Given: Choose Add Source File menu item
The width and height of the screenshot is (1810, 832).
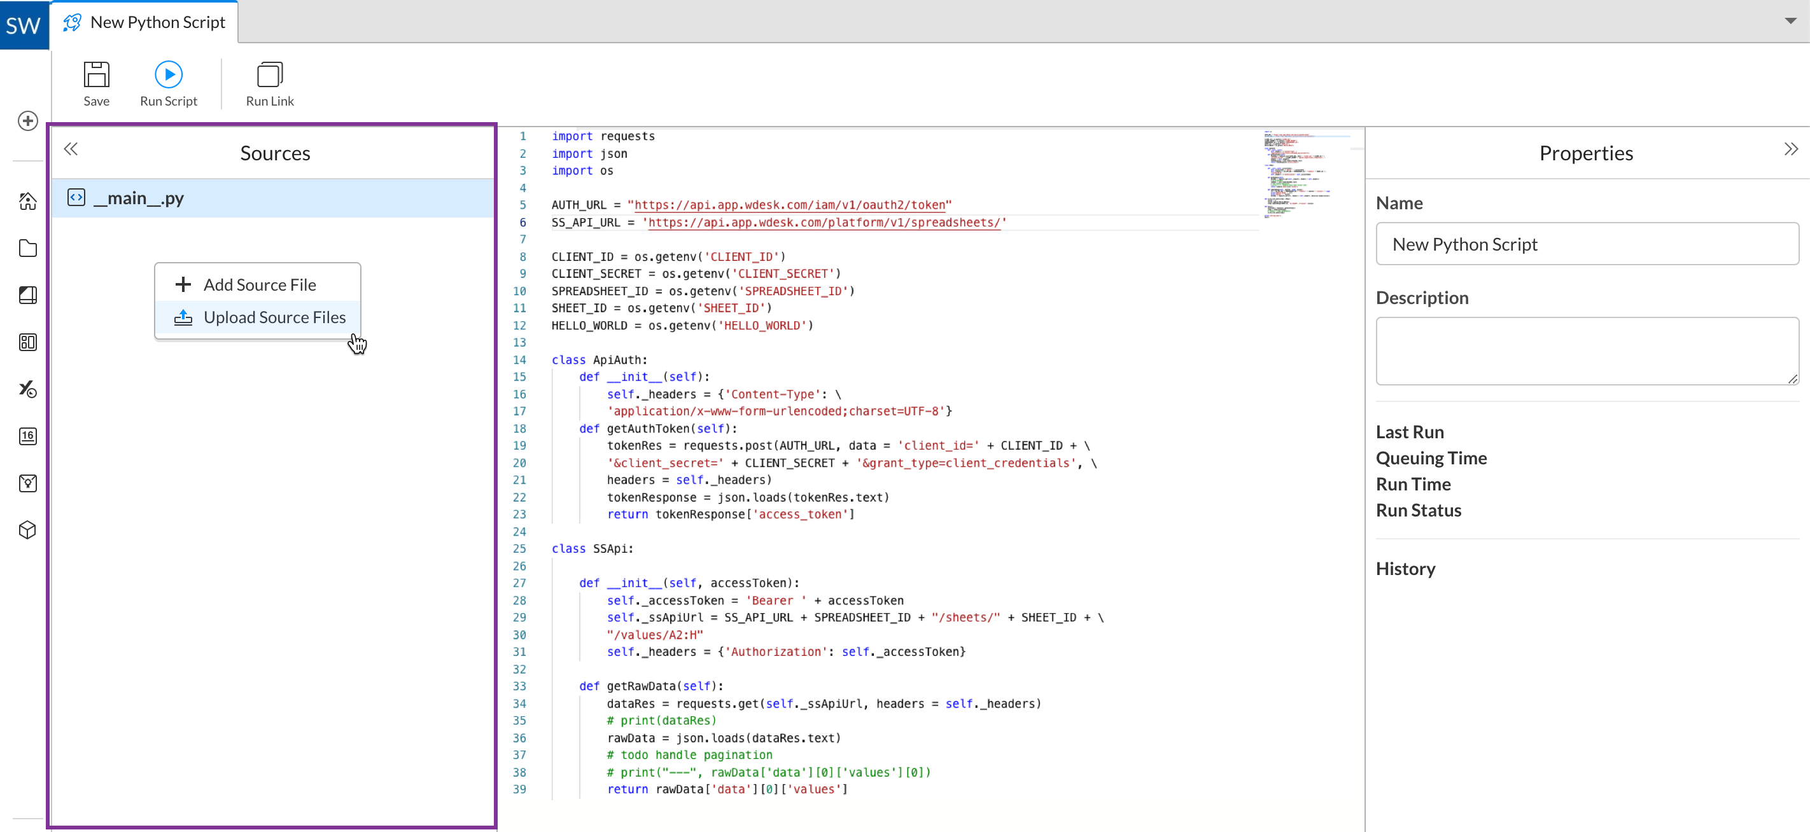Looking at the screenshot, I should (258, 284).
